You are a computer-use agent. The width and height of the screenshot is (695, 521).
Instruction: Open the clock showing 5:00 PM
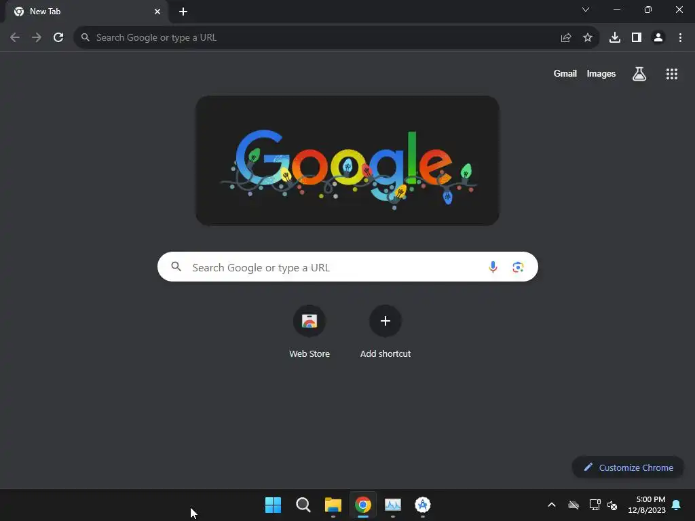pyautogui.click(x=647, y=505)
